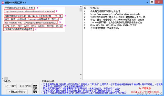The width and height of the screenshot is (164, 96).
Task: Close the OCR tool window
Action: [x=159, y=2]
